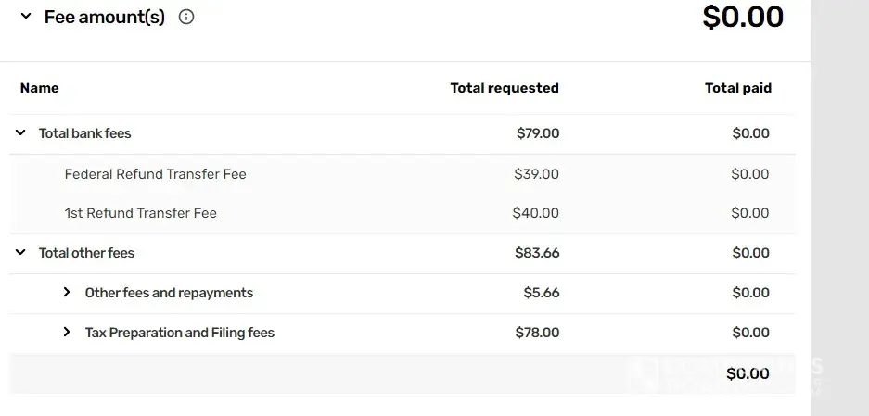Collapse the Total bank fees chevron
This screenshot has height=416, width=869.
[x=20, y=133]
